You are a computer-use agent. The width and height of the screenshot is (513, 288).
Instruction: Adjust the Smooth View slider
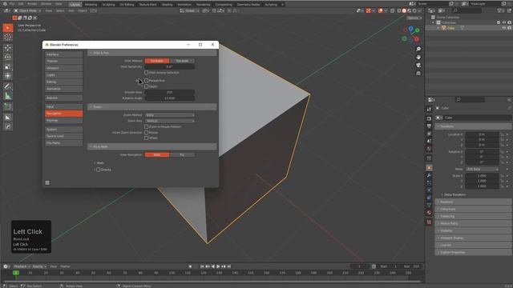(x=170, y=93)
